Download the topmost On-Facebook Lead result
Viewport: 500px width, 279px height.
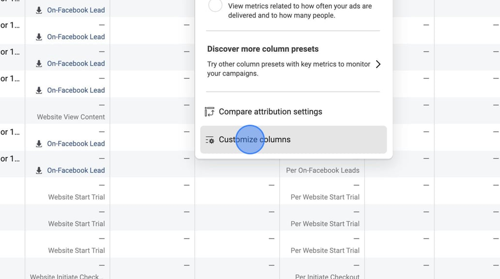[38, 9]
